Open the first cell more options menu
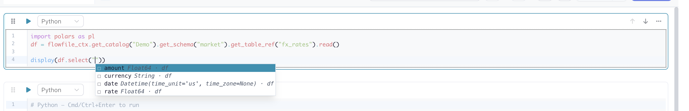Viewport: 689px width, 111px height. coord(658,21)
